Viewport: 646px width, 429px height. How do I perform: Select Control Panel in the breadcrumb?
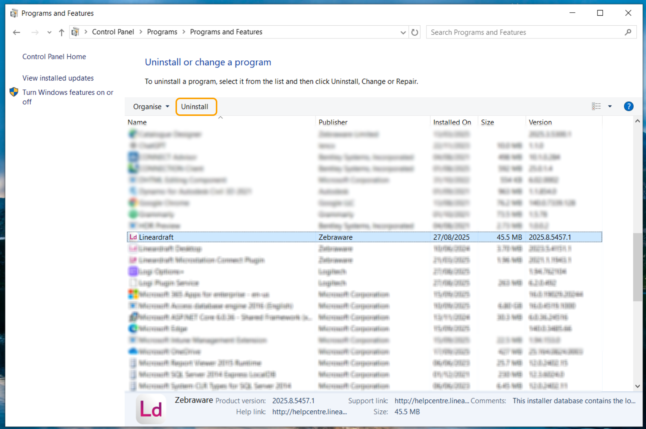113,32
